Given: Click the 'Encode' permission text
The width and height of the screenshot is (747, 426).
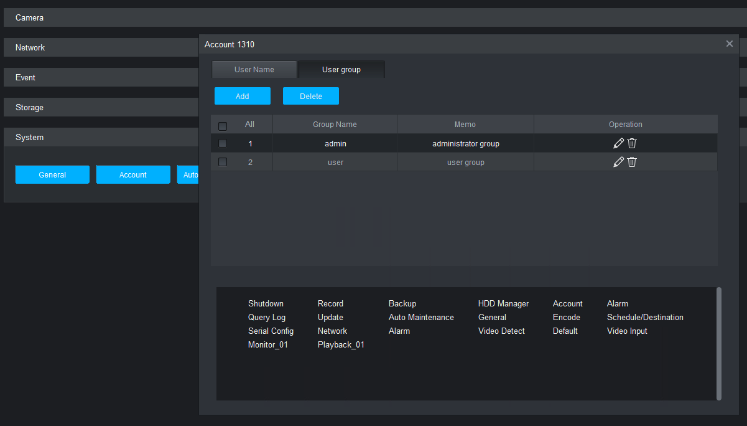Looking at the screenshot, I should point(567,318).
